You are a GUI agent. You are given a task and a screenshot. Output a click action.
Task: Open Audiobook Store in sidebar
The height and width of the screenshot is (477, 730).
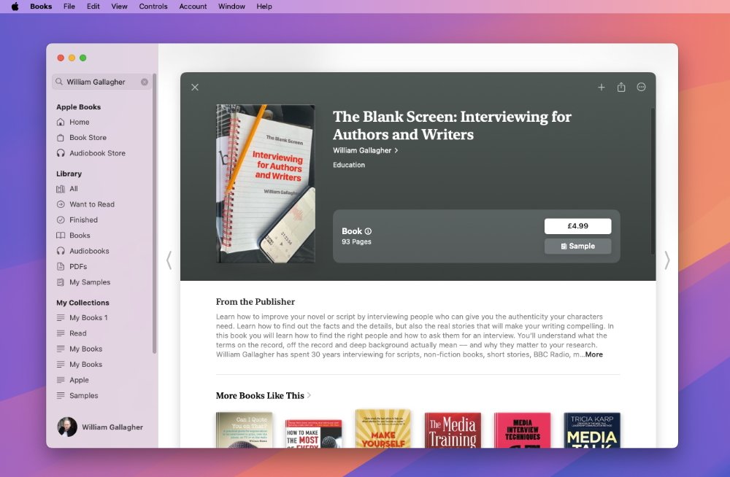pyautogui.click(x=97, y=153)
